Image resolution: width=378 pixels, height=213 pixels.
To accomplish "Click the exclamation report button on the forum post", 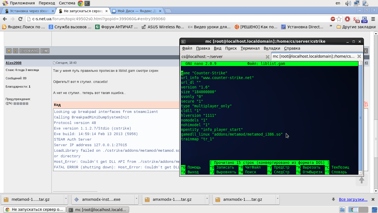I will (x=15, y=51).
